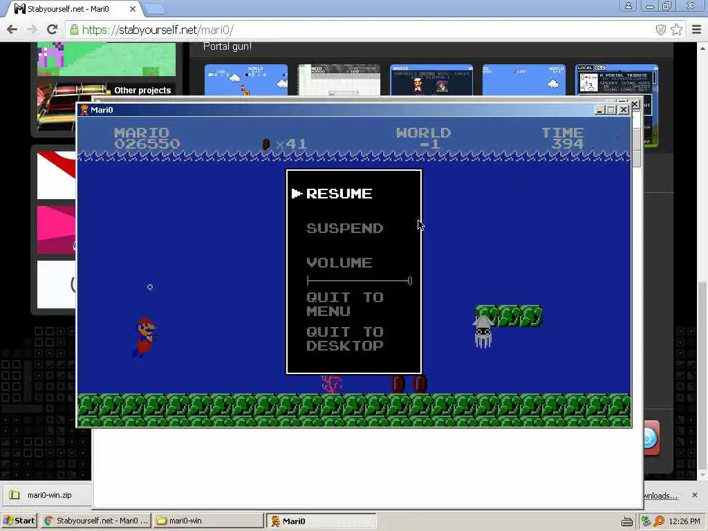This screenshot has width=708, height=531.
Task: Select VOLUME option in pause menu
Action: tap(339, 262)
